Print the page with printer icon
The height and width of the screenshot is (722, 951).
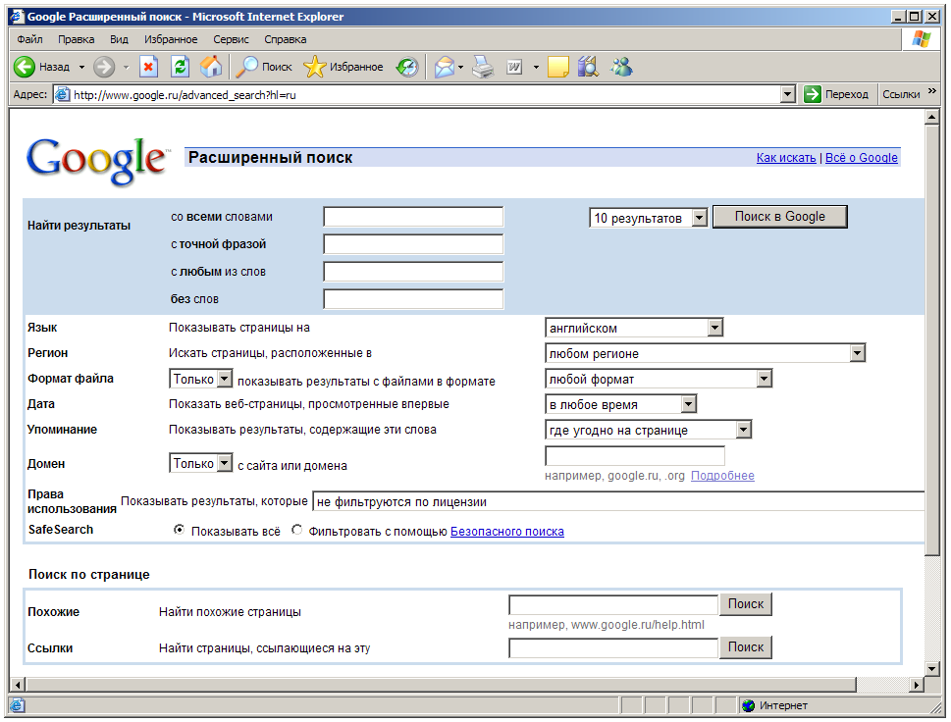point(484,67)
